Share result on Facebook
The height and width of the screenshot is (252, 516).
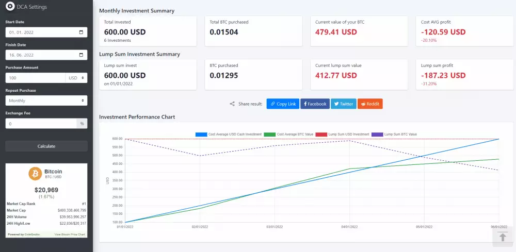coord(315,104)
